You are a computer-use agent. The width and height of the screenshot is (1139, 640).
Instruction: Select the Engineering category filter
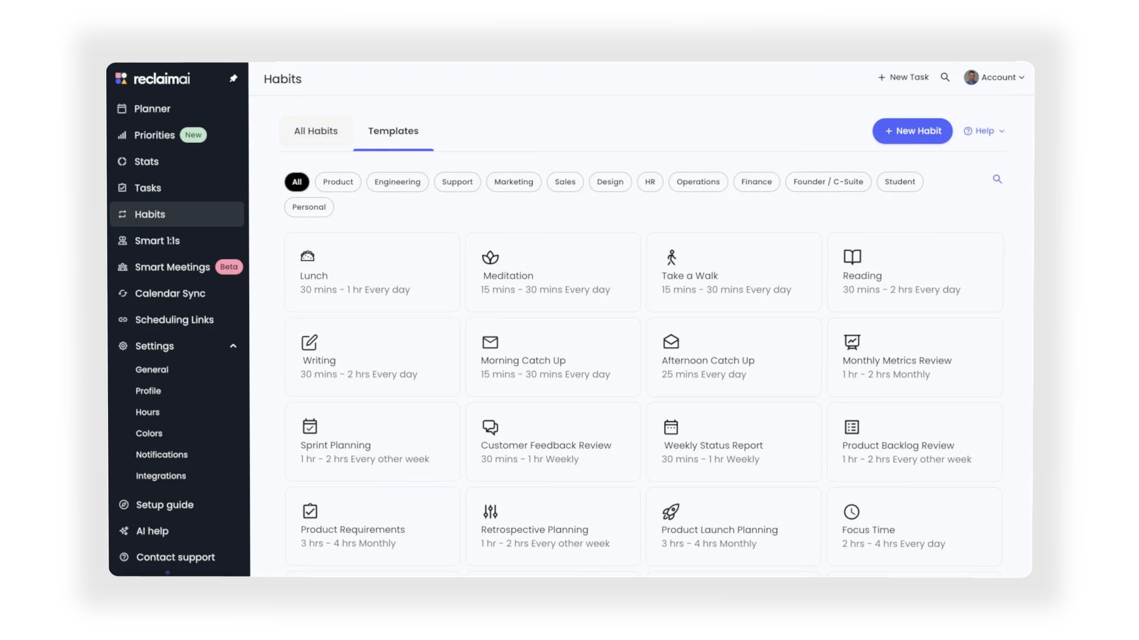pos(397,182)
